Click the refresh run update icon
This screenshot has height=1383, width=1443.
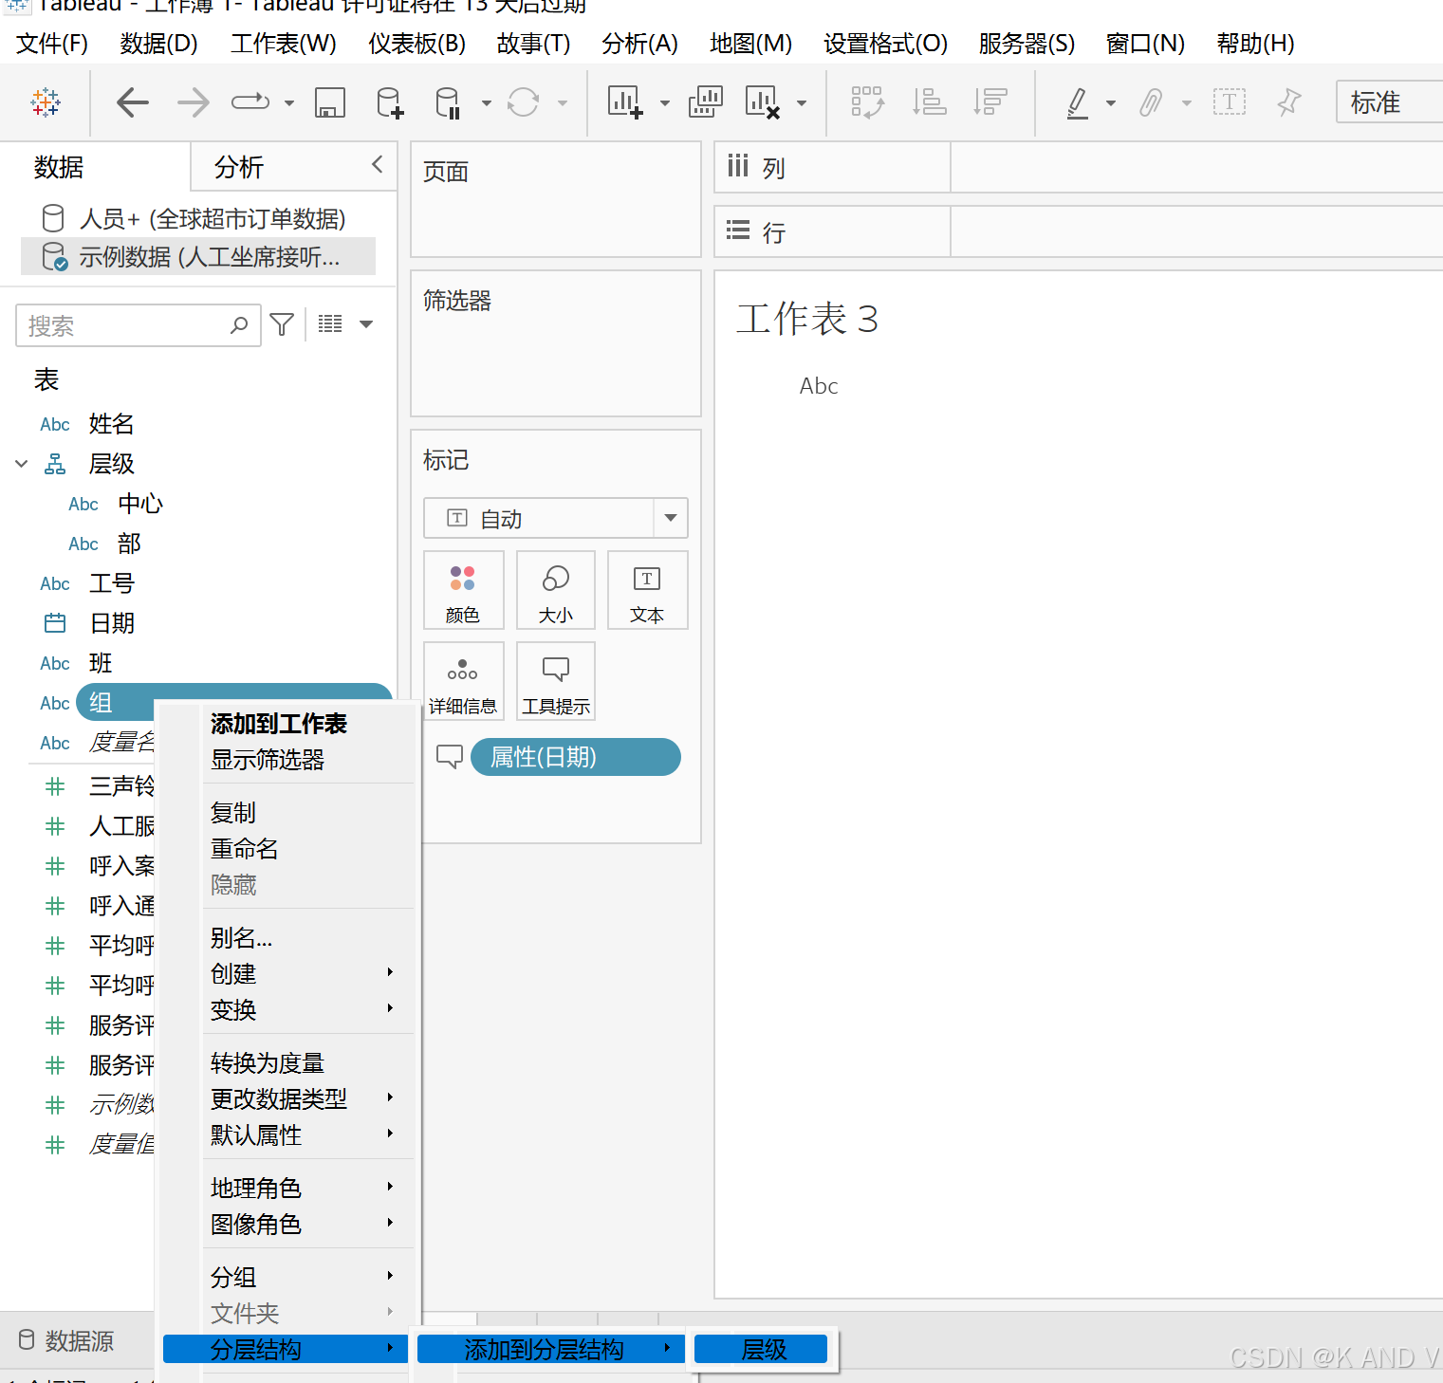pyautogui.click(x=523, y=102)
